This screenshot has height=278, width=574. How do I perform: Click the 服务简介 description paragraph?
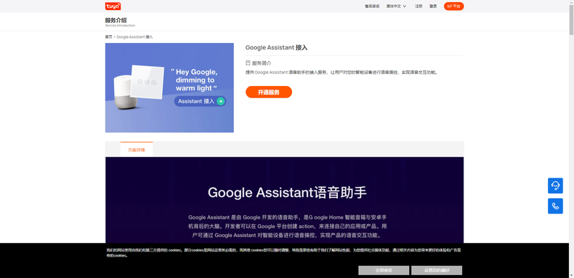click(x=342, y=72)
